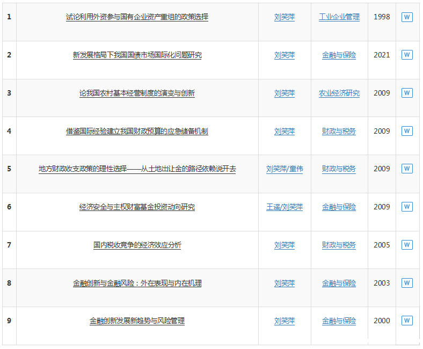Image resolution: width=423 pixels, height=349 pixels.
Task: Download via W icon in row 5
Action: point(407,169)
